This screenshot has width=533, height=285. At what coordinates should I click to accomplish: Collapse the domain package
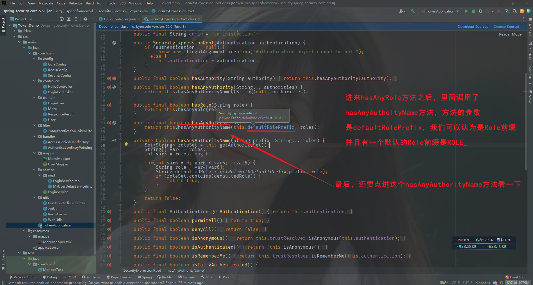coord(34,98)
